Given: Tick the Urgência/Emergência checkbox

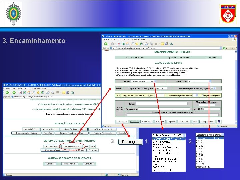Looking at the screenshot, I should click(203, 95).
